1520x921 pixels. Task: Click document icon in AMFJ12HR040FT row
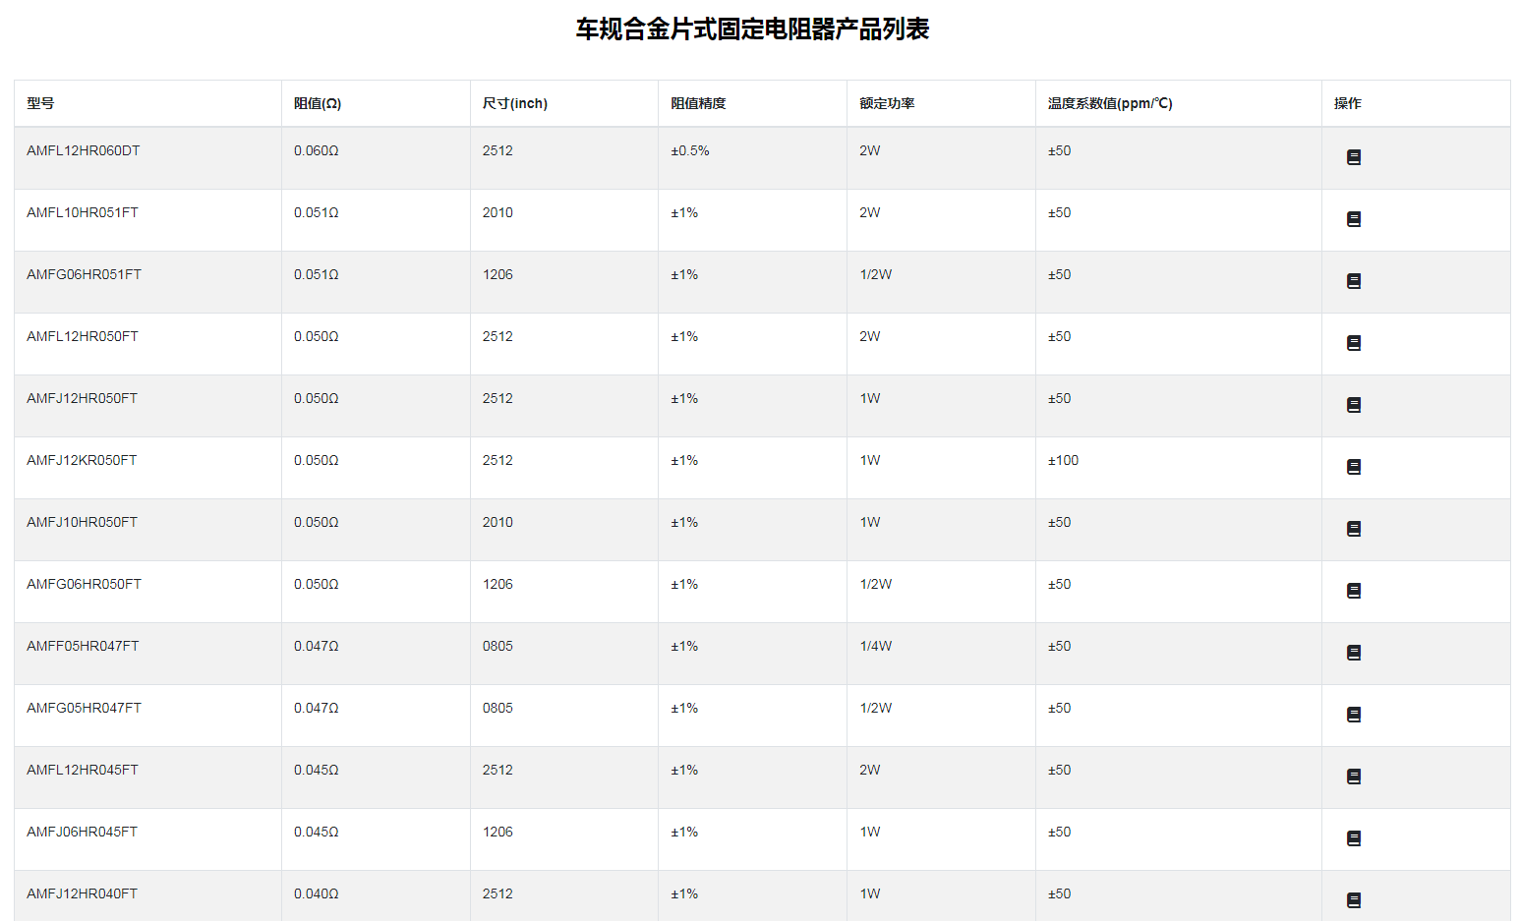tap(1354, 900)
